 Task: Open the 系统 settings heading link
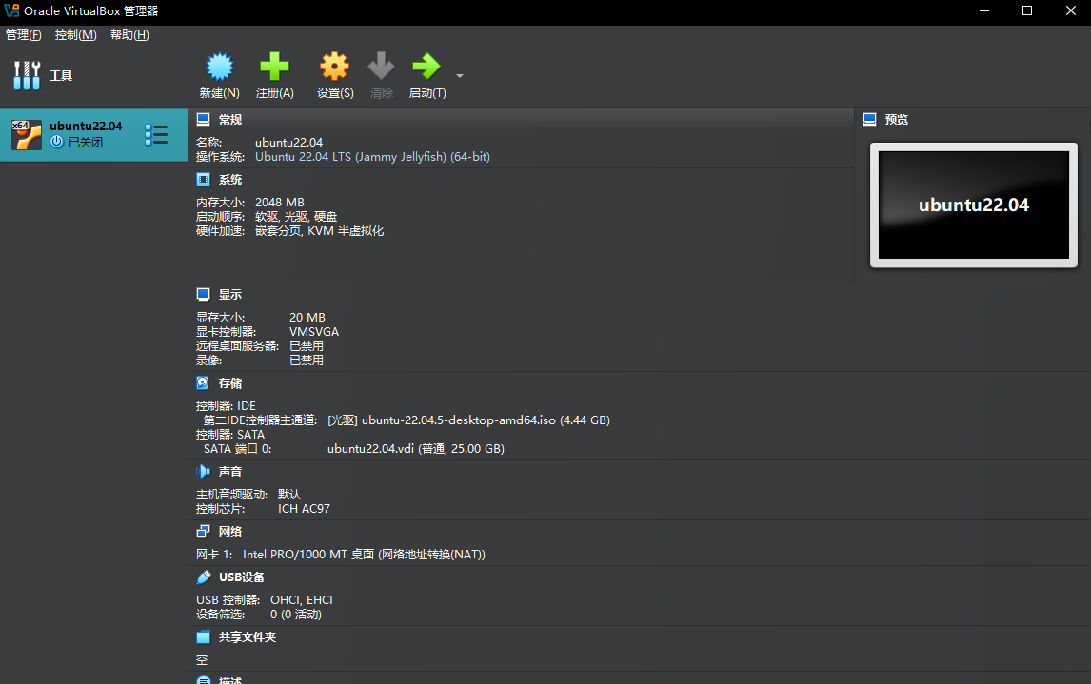[x=230, y=180]
